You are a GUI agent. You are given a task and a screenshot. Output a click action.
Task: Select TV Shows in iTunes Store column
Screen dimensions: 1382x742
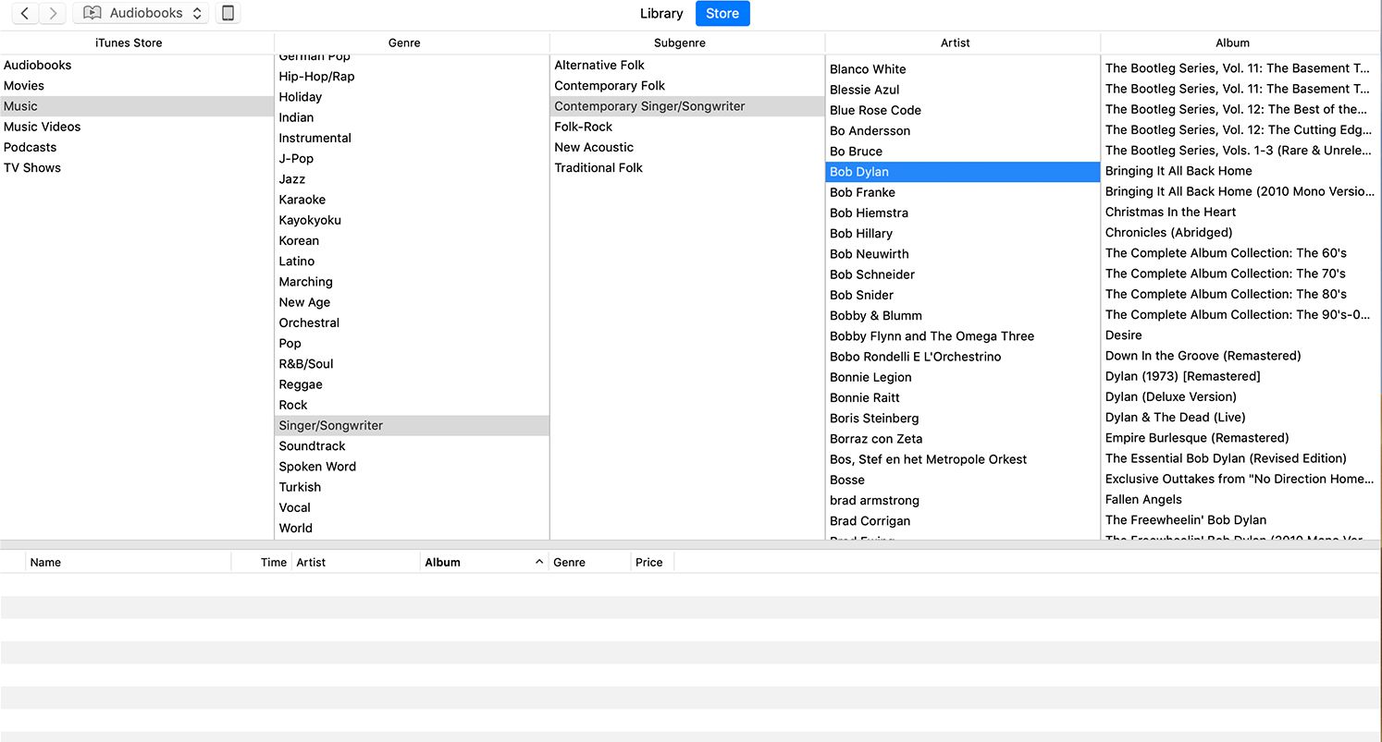tap(137, 167)
